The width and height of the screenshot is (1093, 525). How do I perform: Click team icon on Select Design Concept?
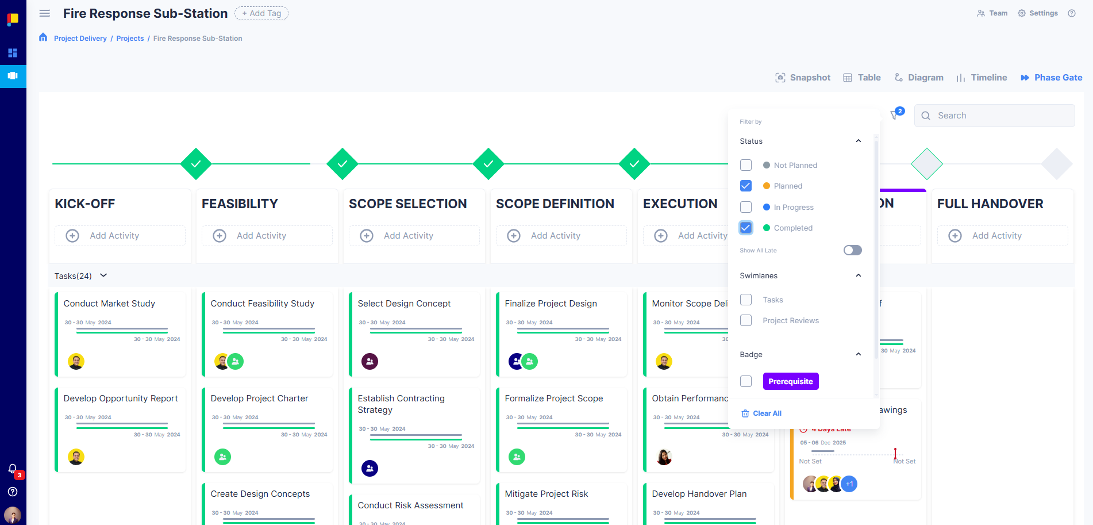click(x=370, y=361)
